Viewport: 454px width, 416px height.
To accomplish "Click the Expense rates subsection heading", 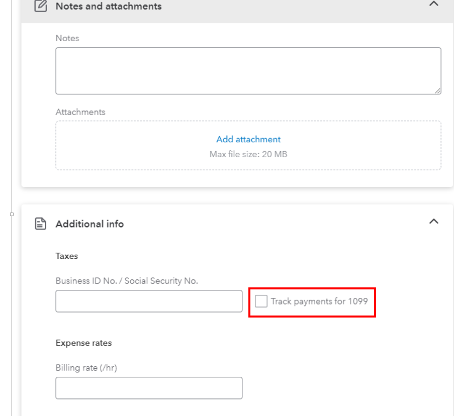I will [x=83, y=343].
